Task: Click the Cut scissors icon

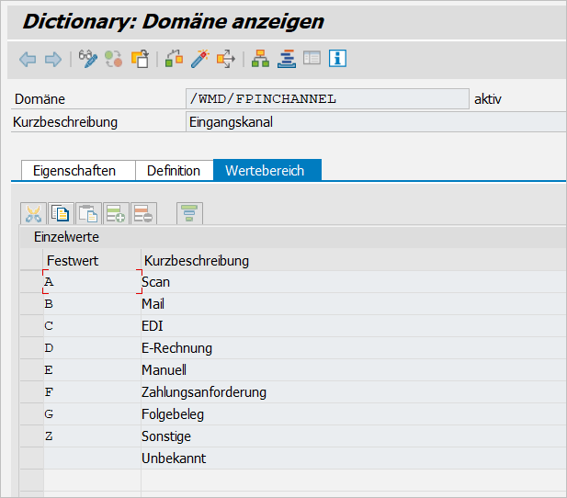Action: (33, 214)
